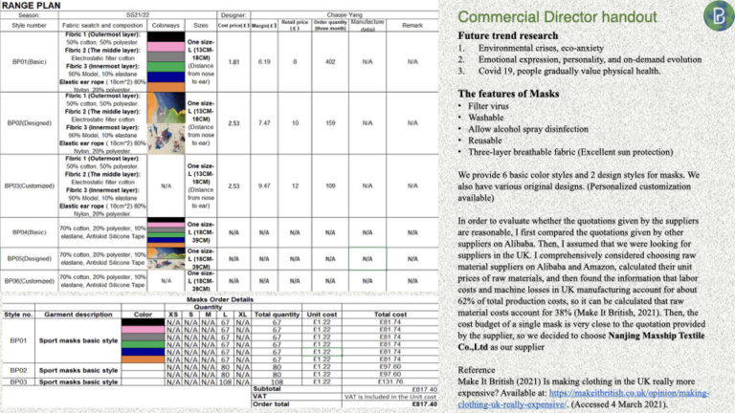The width and height of the screenshot is (735, 413).
Task: Click the 'Reference' label above the citation
Action: click(x=477, y=370)
